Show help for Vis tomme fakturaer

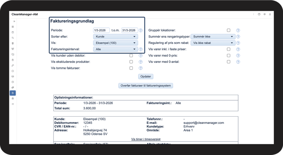(x=141, y=68)
